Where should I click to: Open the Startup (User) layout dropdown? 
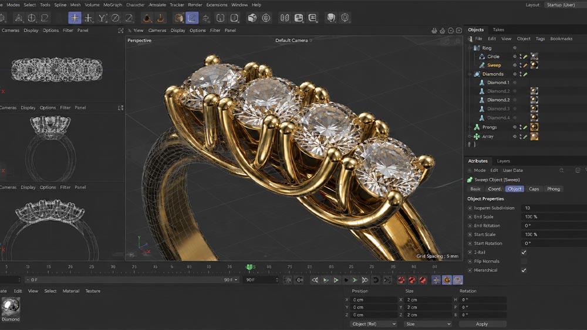564,5
